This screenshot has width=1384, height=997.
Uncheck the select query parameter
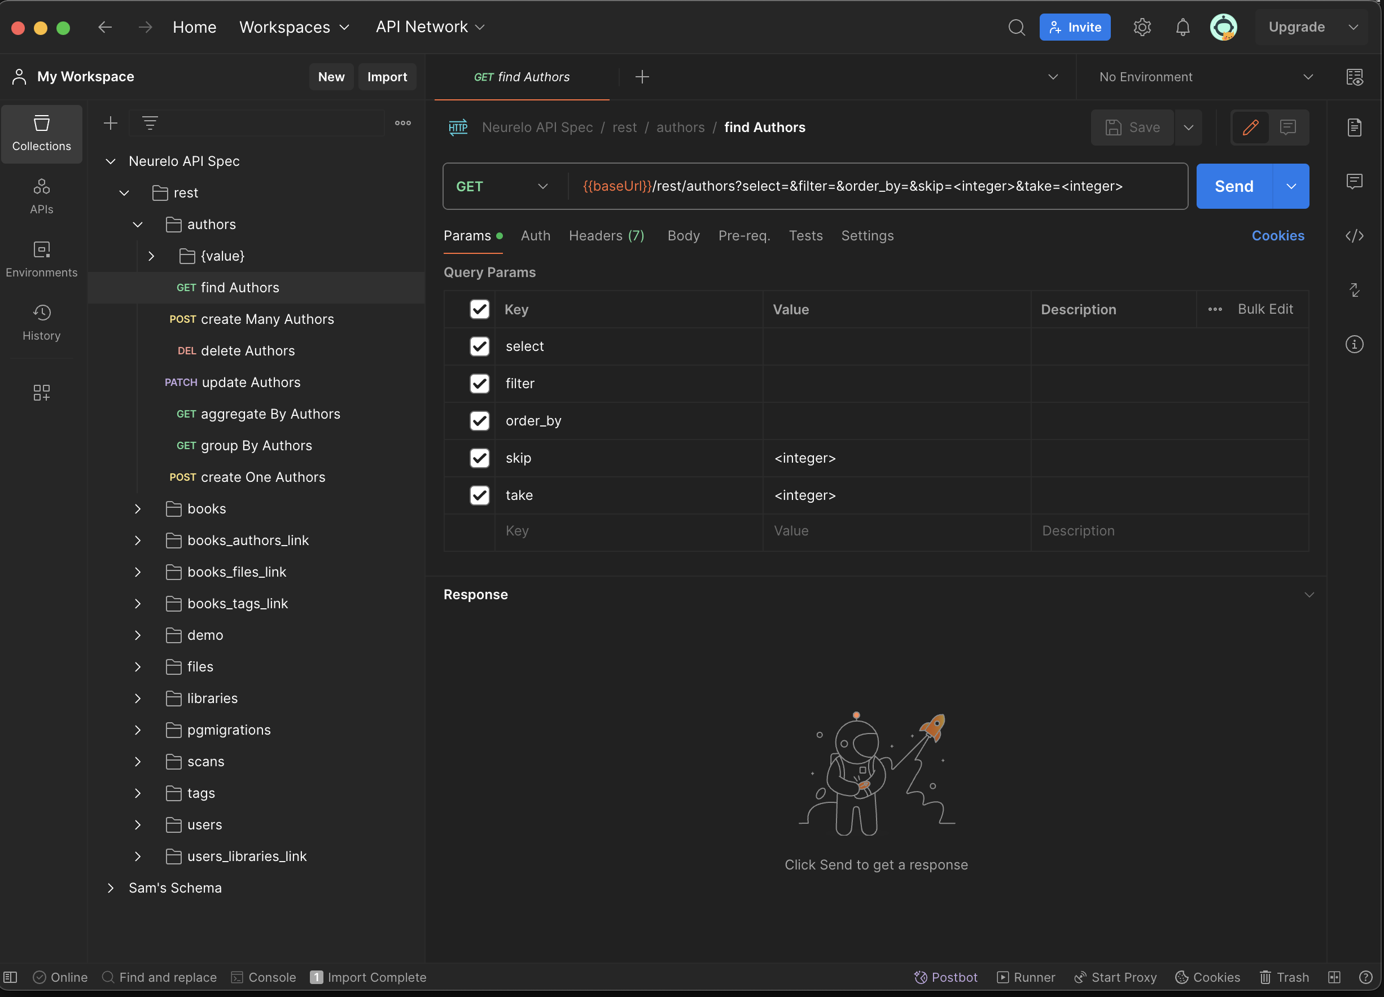[x=479, y=346]
